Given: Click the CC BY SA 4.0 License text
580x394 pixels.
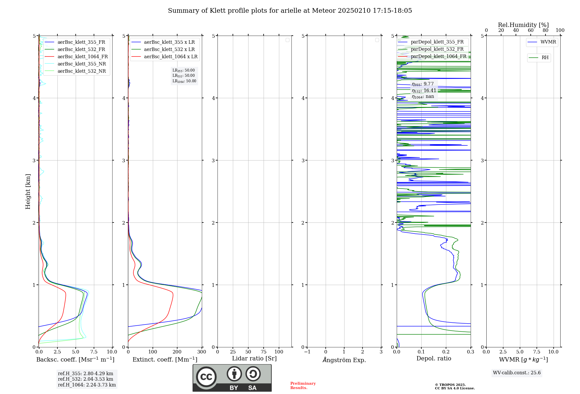Looking at the screenshot, I should tap(455, 388).
